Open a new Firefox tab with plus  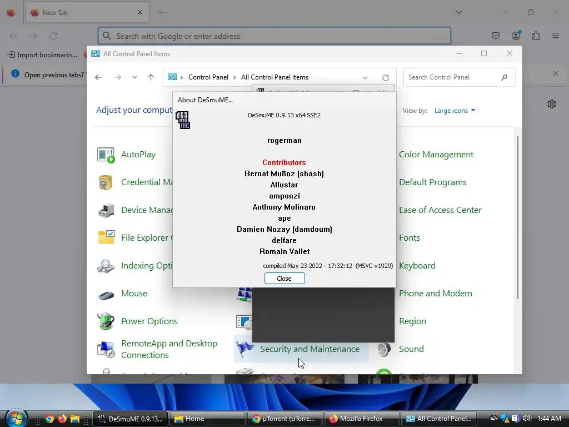click(161, 13)
